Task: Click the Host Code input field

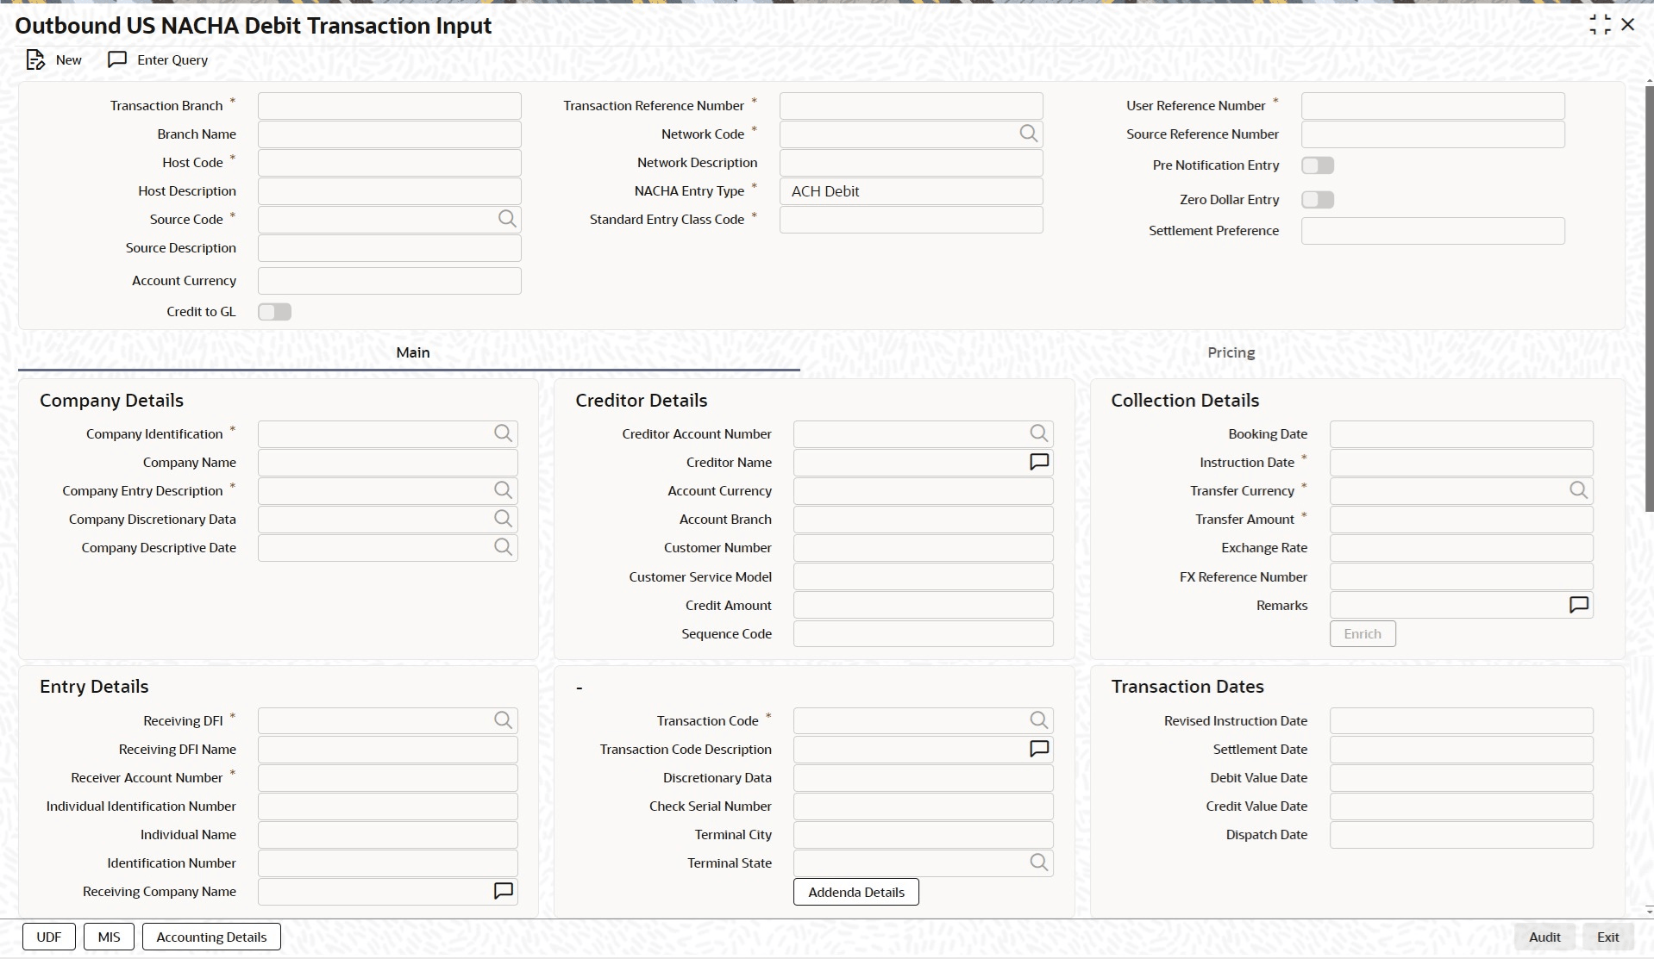Action: tap(389, 163)
